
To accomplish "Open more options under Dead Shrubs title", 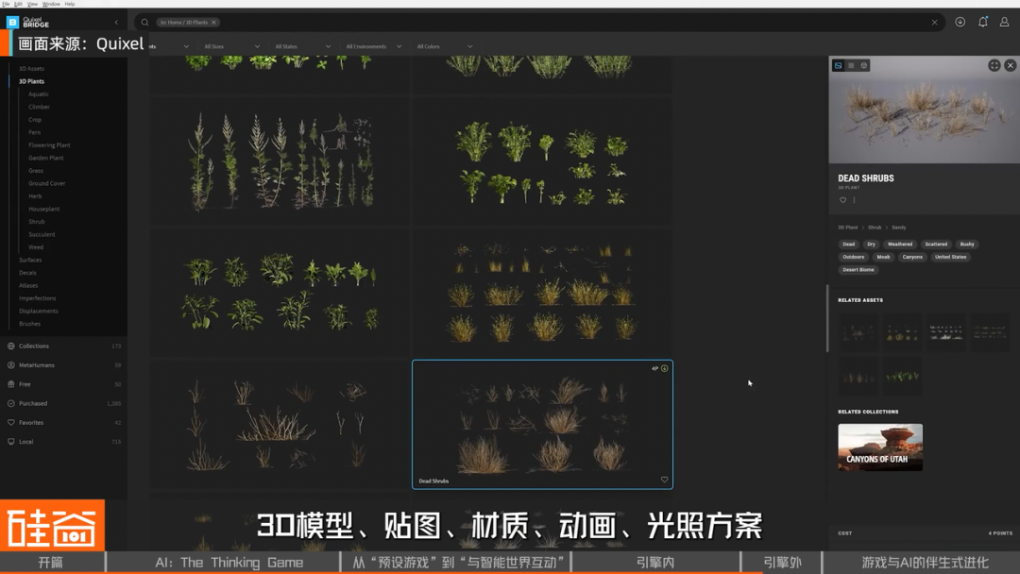I will [854, 200].
